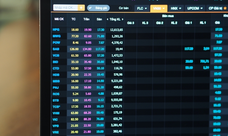Open stock symbol VCB

coord(56,55)
